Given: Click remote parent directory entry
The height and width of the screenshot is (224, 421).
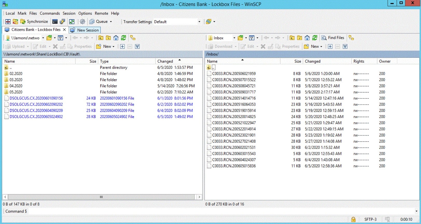Looking at the screenshot, I should [x=211, y=67].
